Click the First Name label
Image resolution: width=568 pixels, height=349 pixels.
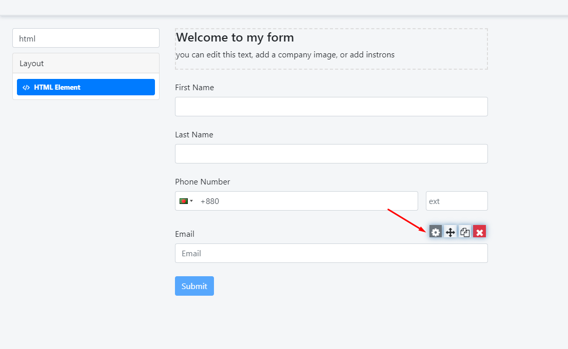point(194,88)
